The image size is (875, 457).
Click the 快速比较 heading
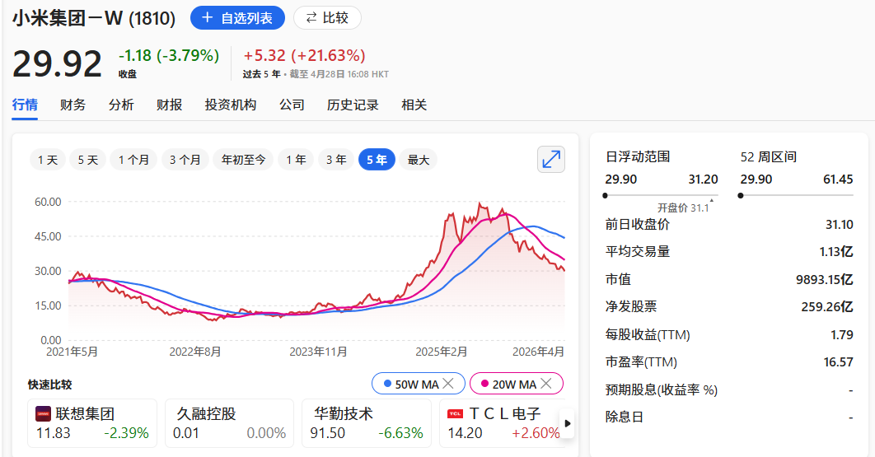(x=49, y=385)
